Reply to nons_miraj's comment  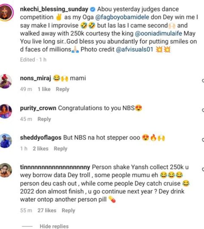coord(62,89)
